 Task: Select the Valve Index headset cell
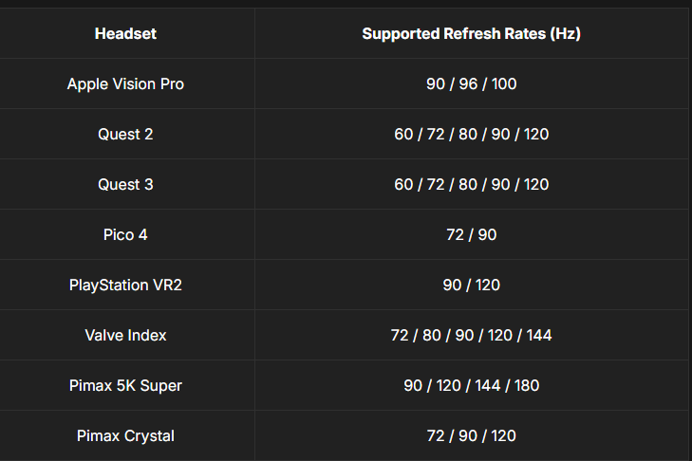pyautogui.click(x=125, y=336)
